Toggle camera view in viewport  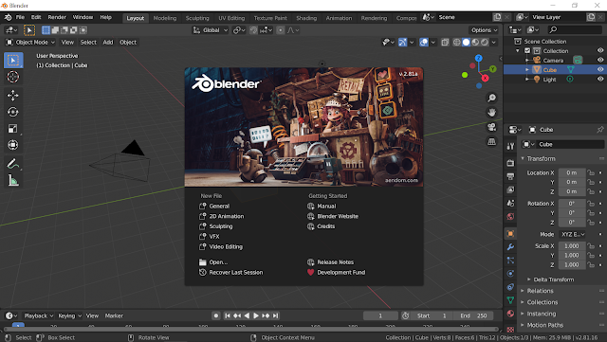point(491,127)
